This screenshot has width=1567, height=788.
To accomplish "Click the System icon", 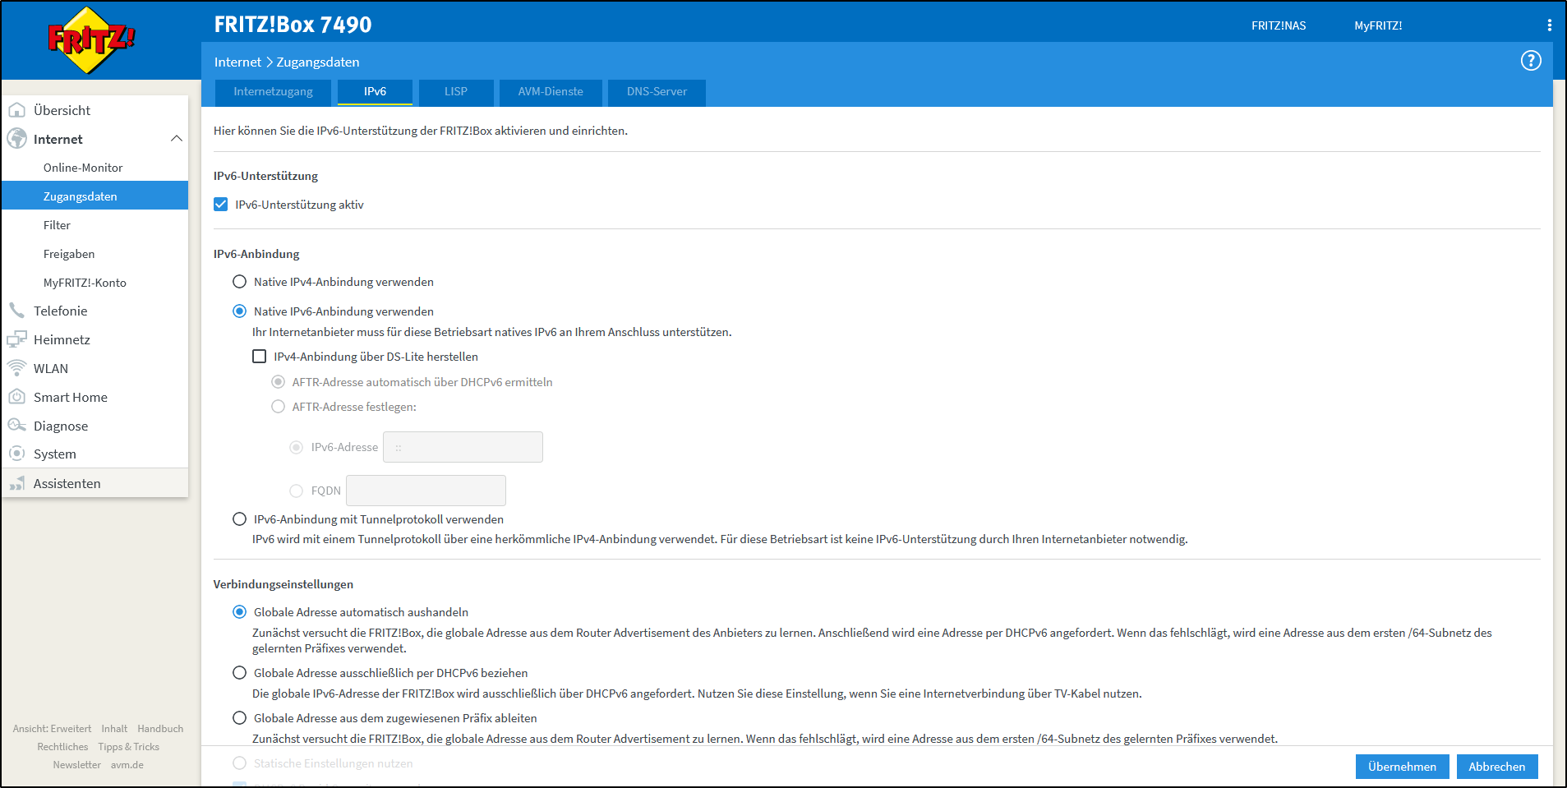I will click(16, 454).
